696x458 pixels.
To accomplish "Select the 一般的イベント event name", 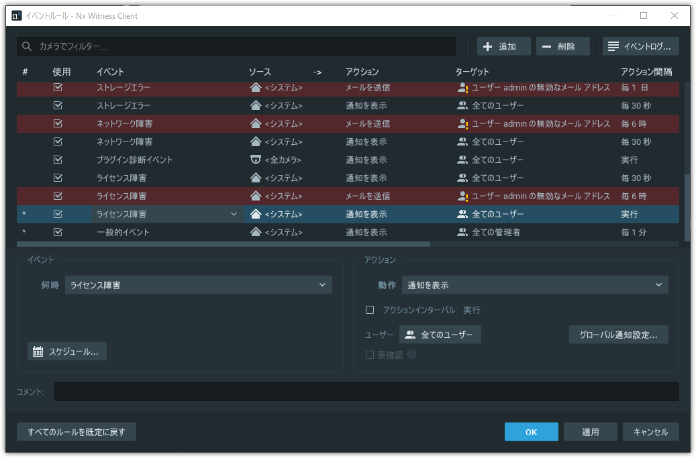I will pyautogui.click(x=123, y=232).
